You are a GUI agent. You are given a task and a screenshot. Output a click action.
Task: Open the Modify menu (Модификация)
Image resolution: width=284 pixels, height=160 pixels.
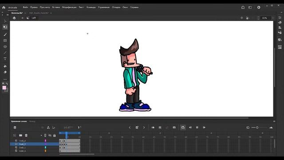69,7
